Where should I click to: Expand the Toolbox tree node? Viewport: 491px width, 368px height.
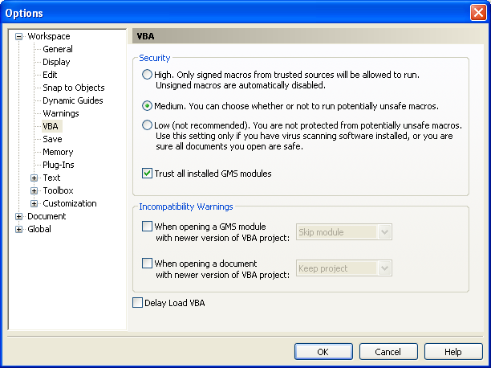(34, 190)
